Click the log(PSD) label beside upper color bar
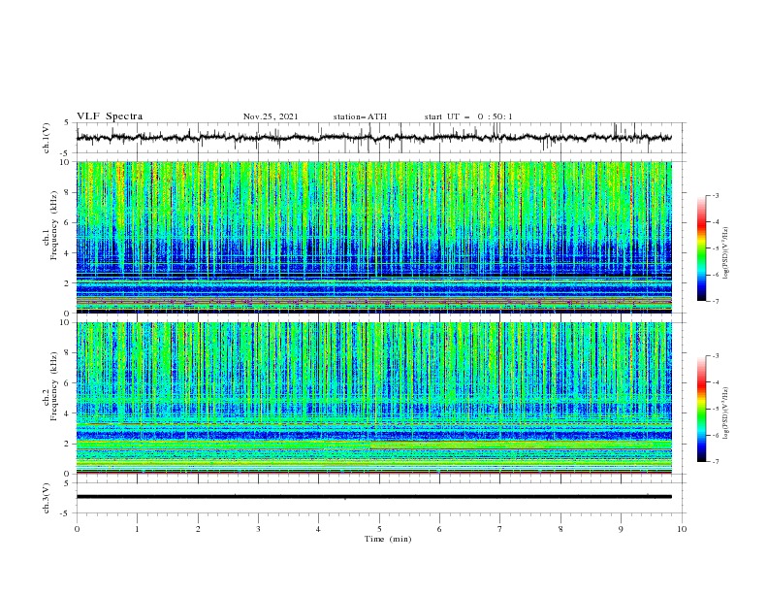 [x=726, y=253]
